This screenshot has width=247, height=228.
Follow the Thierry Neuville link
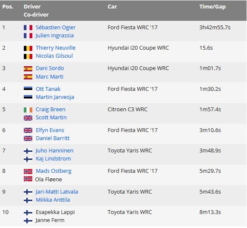pyautogui.click(x=56, y=48)
